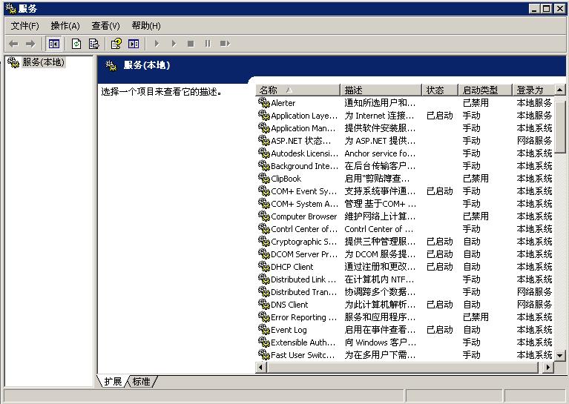This screenshot has width=569, height=404.
Task: Select the Fast User Switching name
Action: (x=303, y=355)
